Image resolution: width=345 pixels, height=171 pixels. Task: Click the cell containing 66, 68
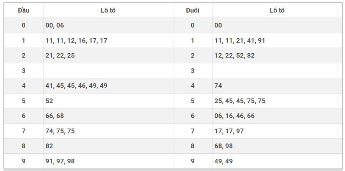pos(54,116)
